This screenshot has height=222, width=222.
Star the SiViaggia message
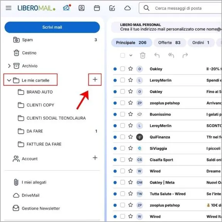pos(130,148)
